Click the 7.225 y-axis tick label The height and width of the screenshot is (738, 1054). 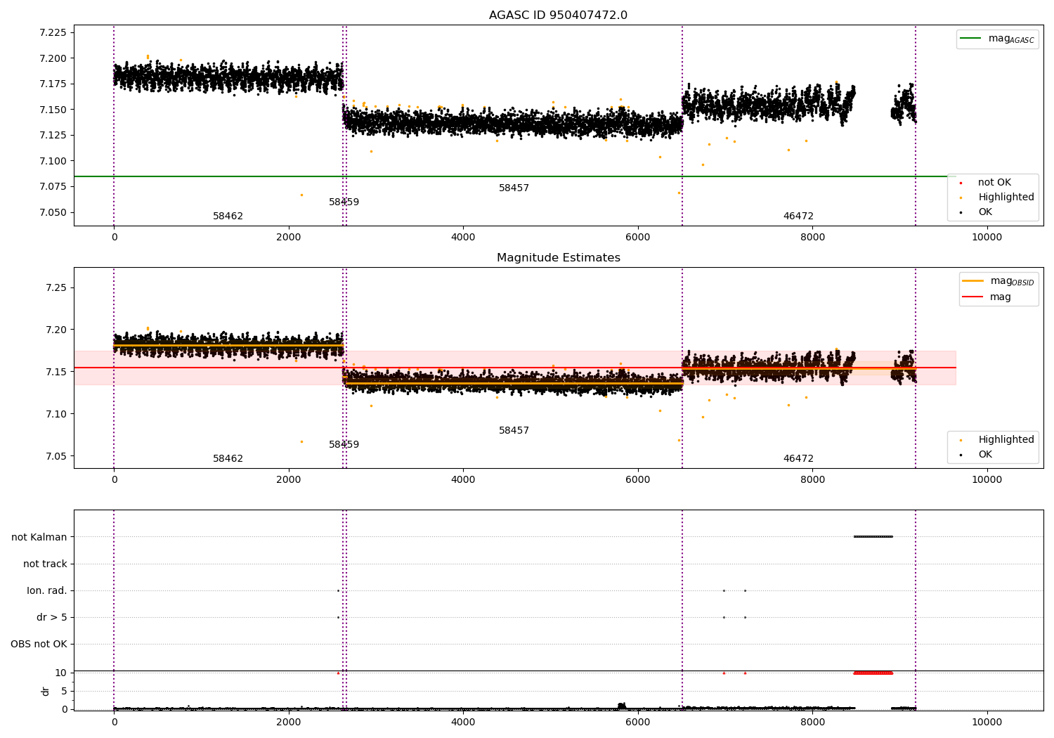click(53, 32)
